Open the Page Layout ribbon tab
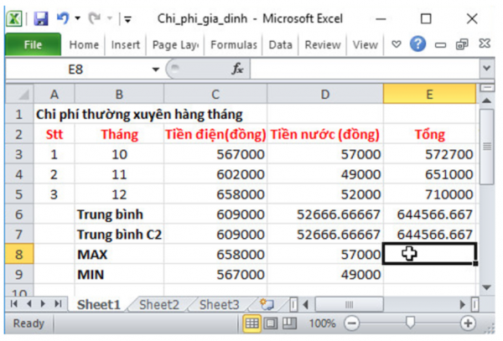The width and height of the screenshot is (503, 341). click(175, 45)
